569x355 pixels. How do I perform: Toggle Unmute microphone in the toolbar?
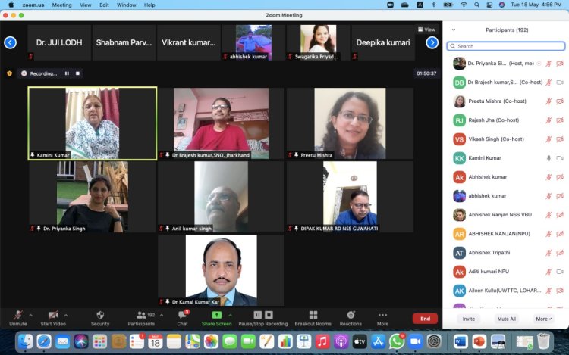tap(17, 315)
